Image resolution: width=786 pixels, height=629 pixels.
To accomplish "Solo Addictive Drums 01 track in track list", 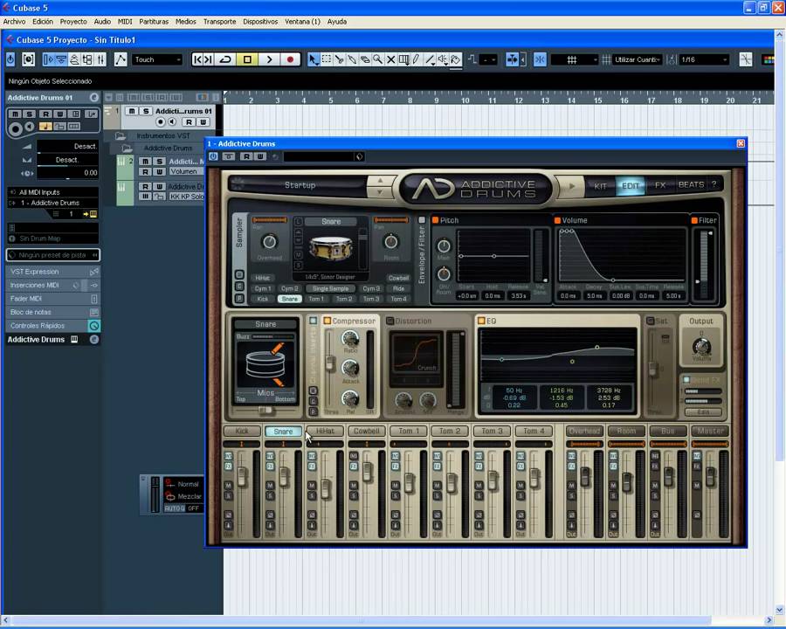I will (x=145, y=111).
